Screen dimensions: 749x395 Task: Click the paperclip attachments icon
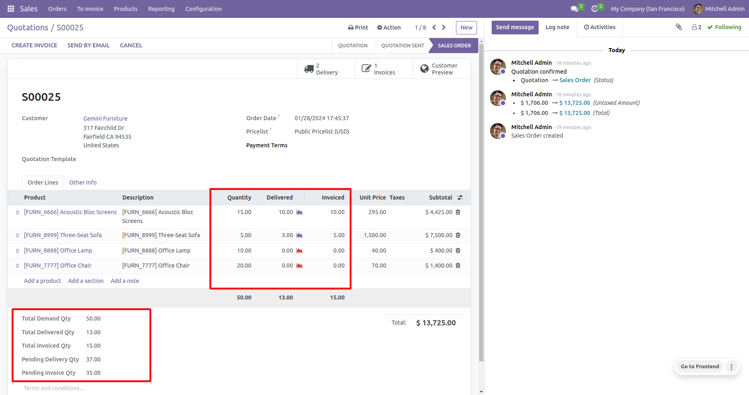coord(678,27)
